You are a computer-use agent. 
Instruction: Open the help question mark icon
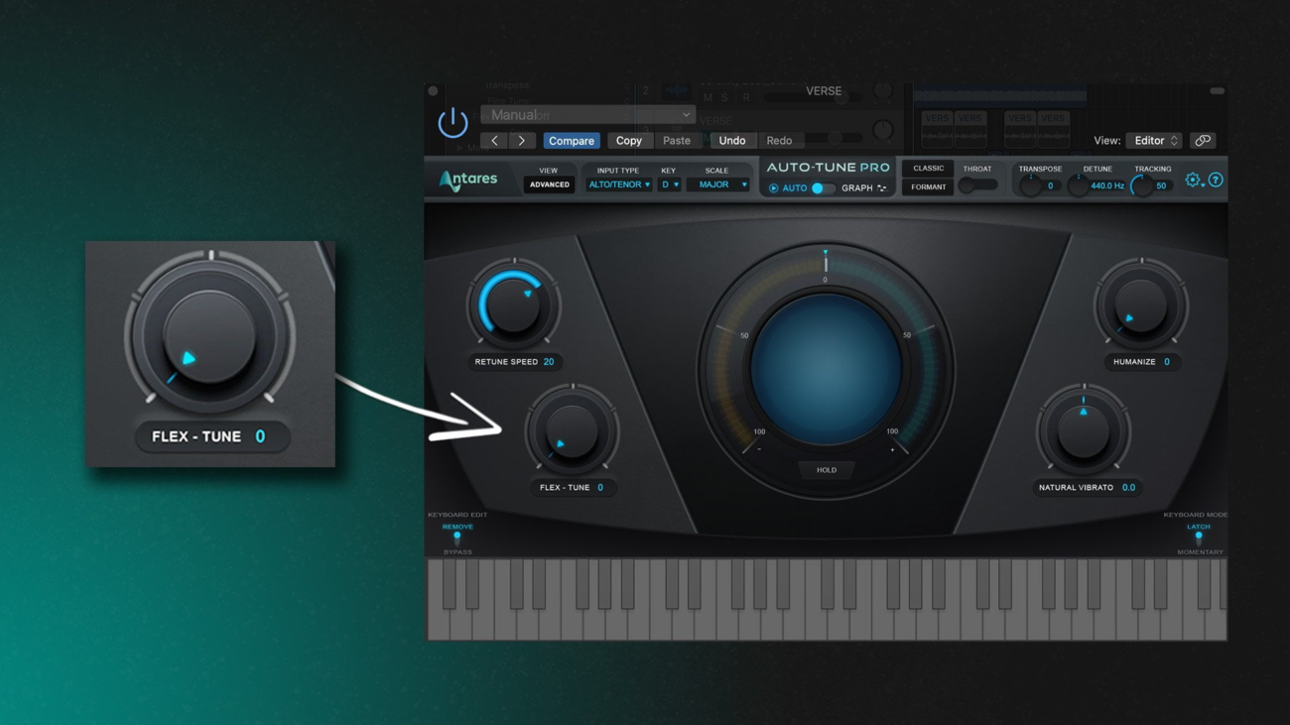pos(1216,181)
